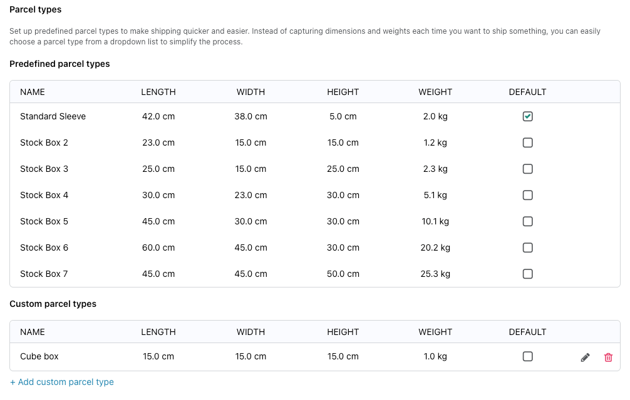
Task: Check the Stock Box 7 default box
Action: pyautogui.click(x=527, y=274)
